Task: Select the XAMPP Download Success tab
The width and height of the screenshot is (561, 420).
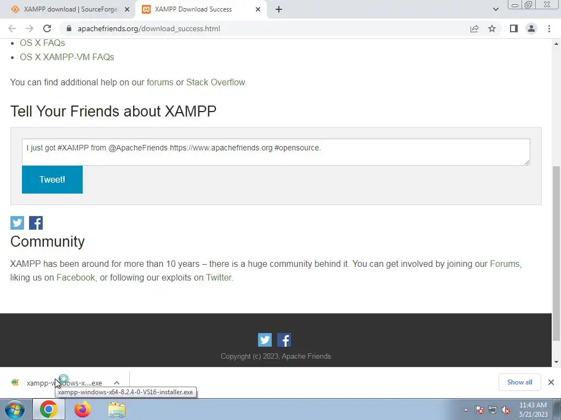Action: point(193,9)
